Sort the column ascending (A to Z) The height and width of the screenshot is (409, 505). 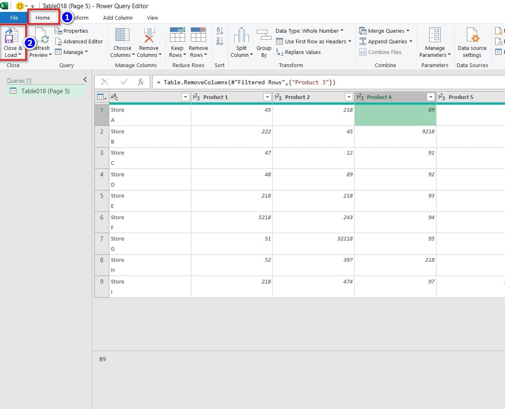[220, 31]
